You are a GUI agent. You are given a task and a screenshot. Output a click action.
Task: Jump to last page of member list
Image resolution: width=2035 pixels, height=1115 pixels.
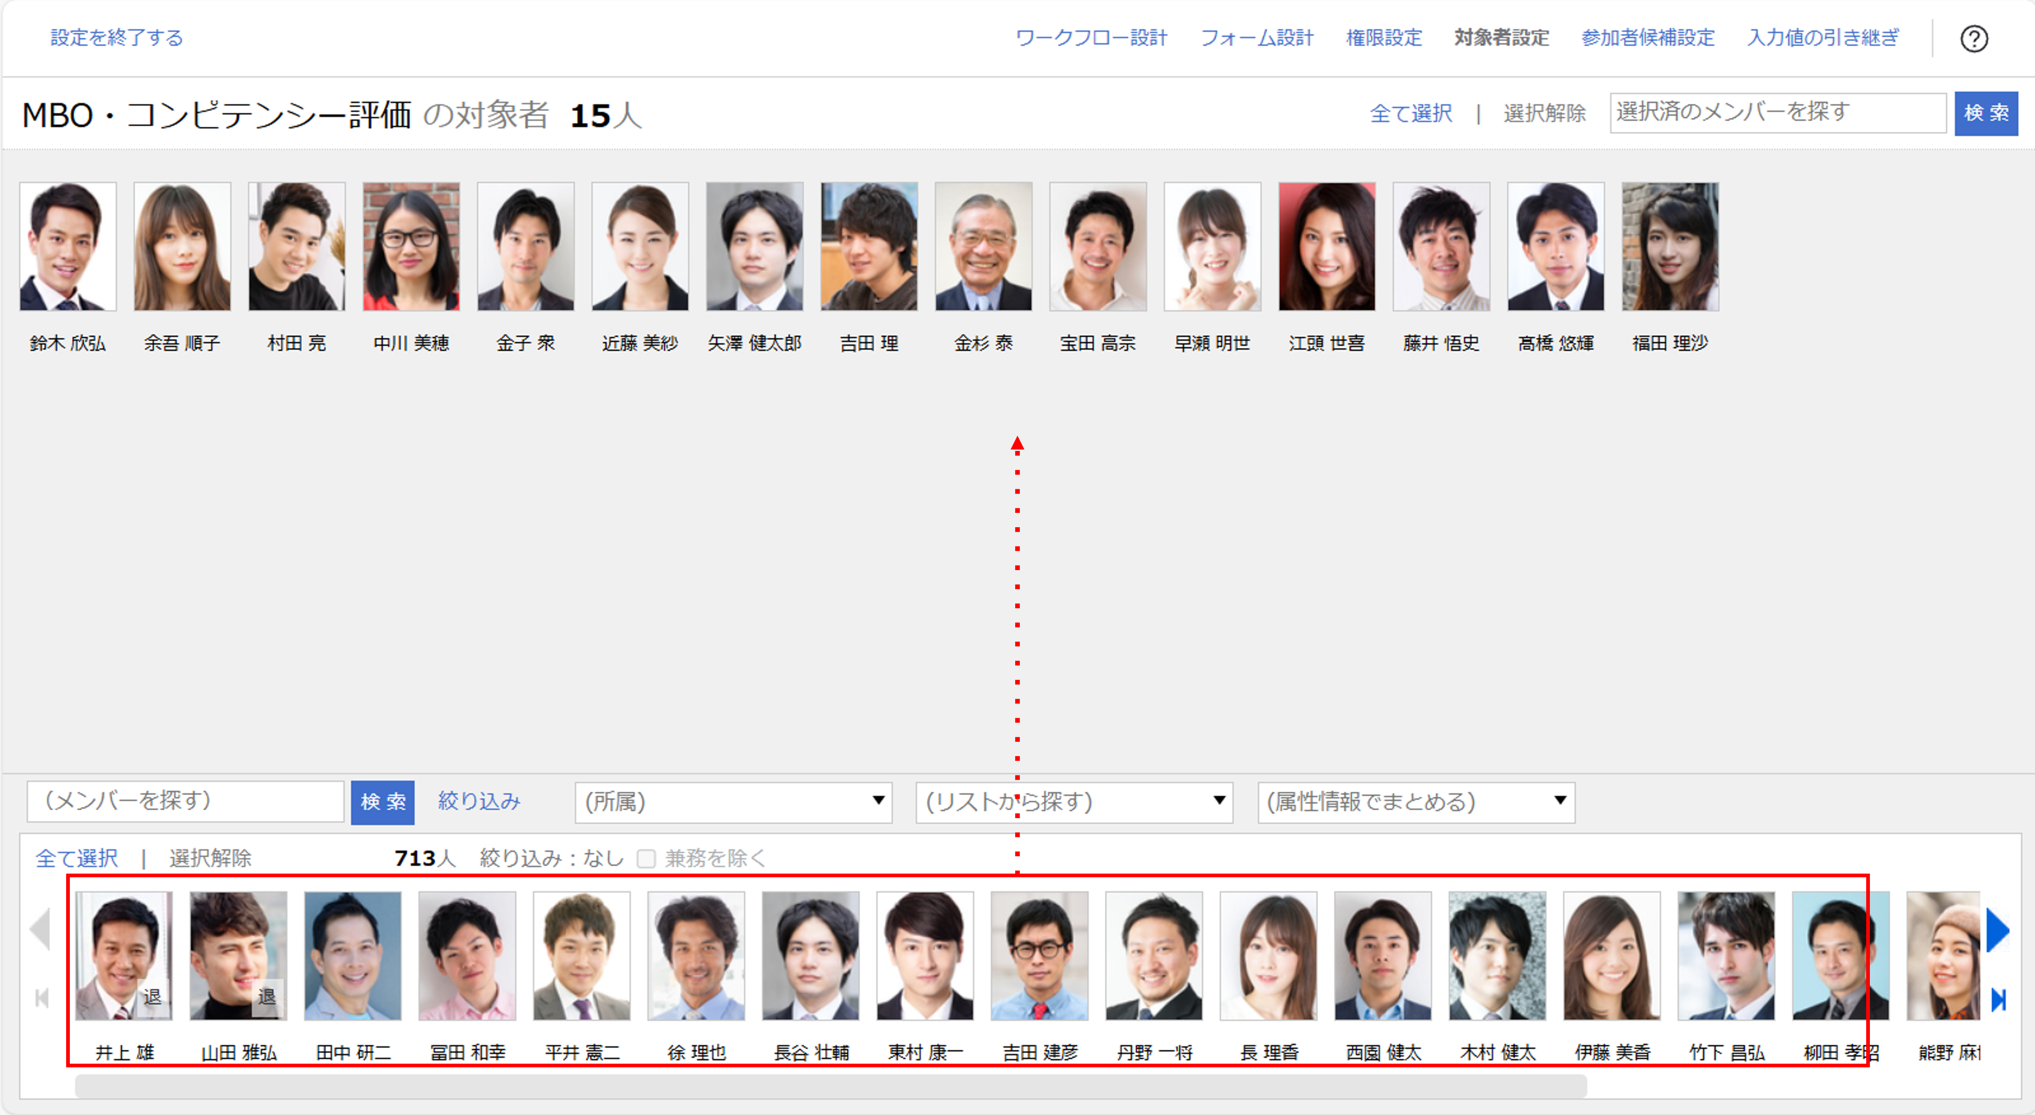1998,1000
